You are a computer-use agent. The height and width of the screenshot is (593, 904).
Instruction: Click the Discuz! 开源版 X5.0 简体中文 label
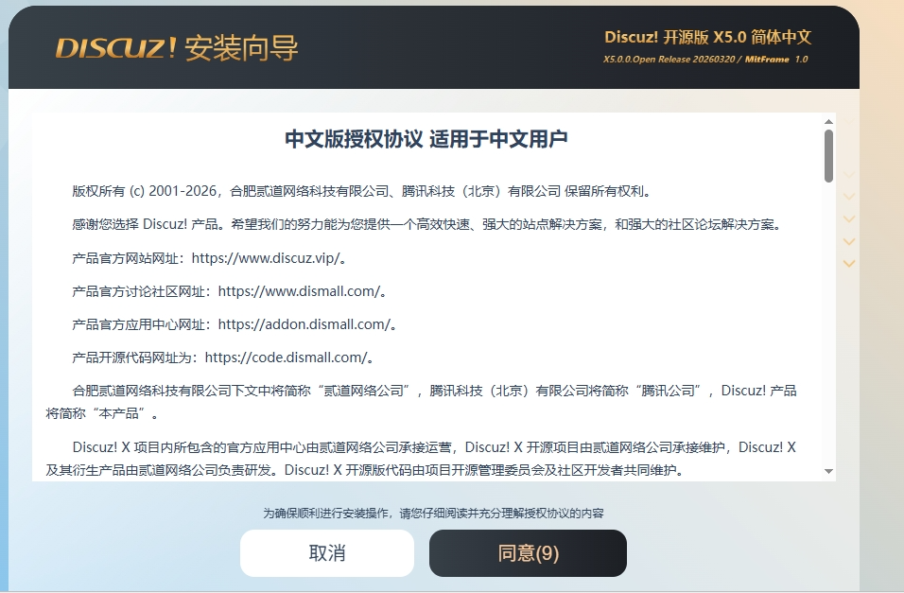tap(707, 38)
